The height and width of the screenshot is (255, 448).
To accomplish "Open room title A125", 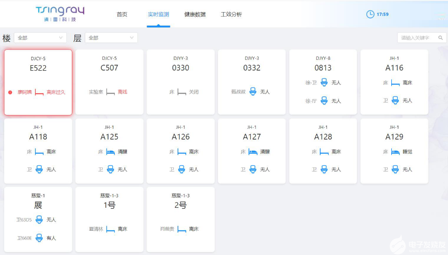I will pyautogui.click(x=109, y=137).
